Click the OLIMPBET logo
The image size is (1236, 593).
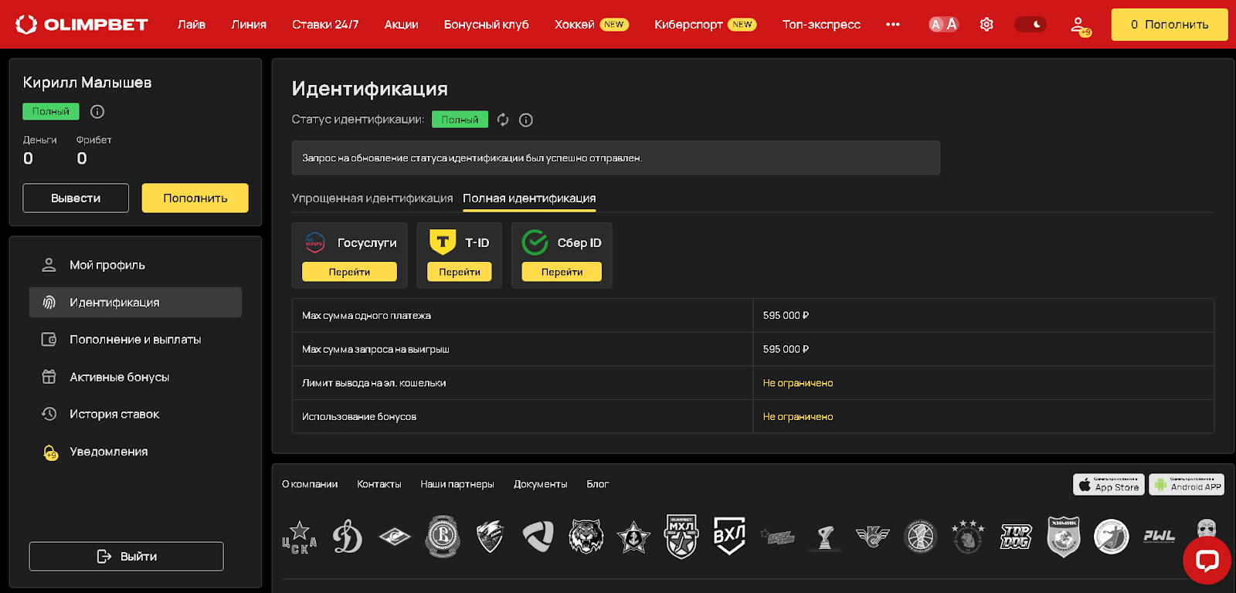tap(82, 25)
